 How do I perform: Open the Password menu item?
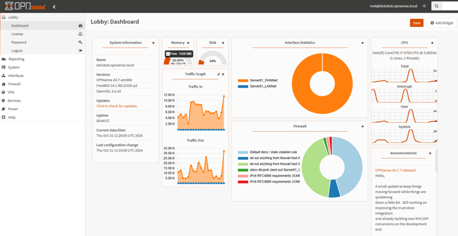tap(42, 42)
